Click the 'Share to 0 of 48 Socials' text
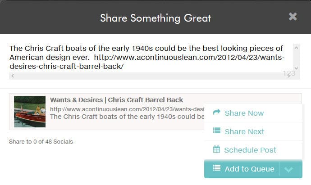This screenshot has width=311, height=185. [41, 141]
